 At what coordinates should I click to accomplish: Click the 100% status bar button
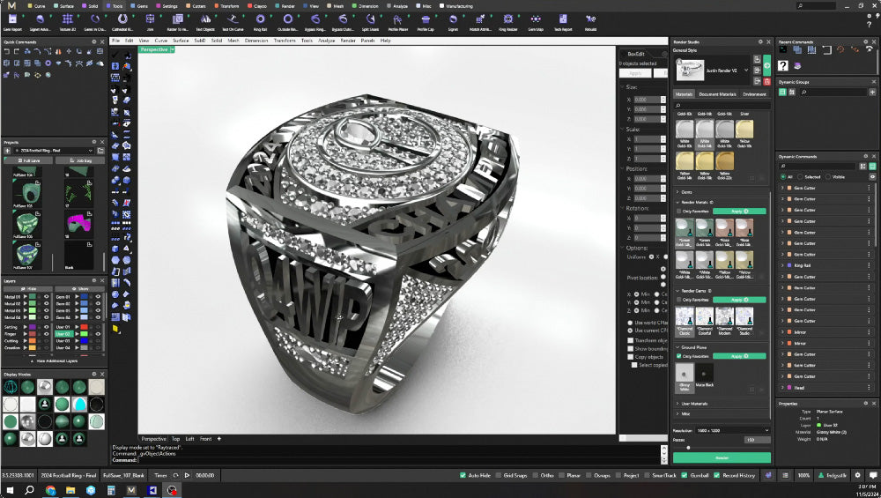tap(804, 475)
